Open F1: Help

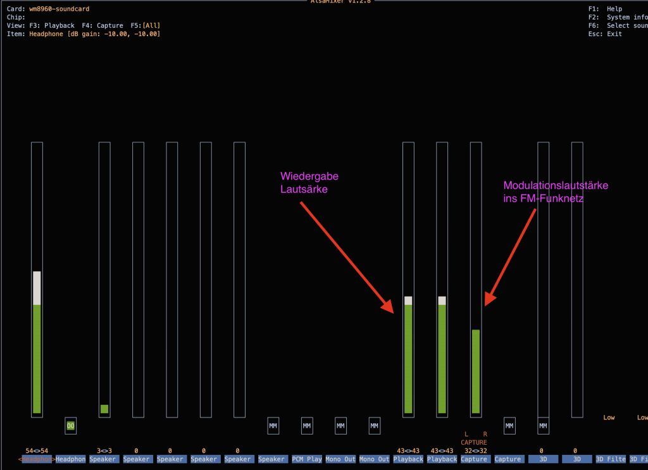coord(605,9)
